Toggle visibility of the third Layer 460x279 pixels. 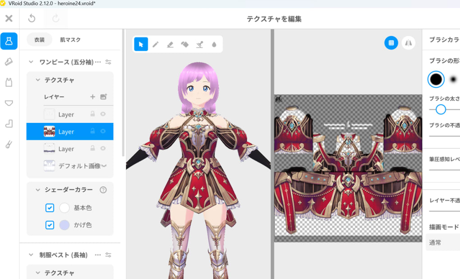pyautogui.click(x=103, y=148)
